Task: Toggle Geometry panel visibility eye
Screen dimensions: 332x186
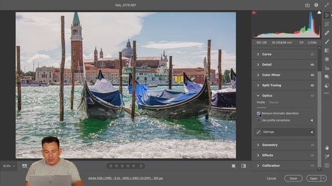Action: (x=312, y=145)
